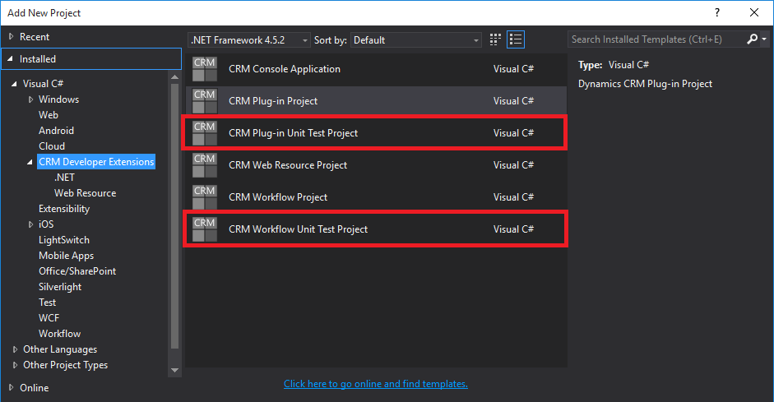Click the CRM Workflow Project icon
Viewport: 774px width, 402px height.
tap(204, 197)
